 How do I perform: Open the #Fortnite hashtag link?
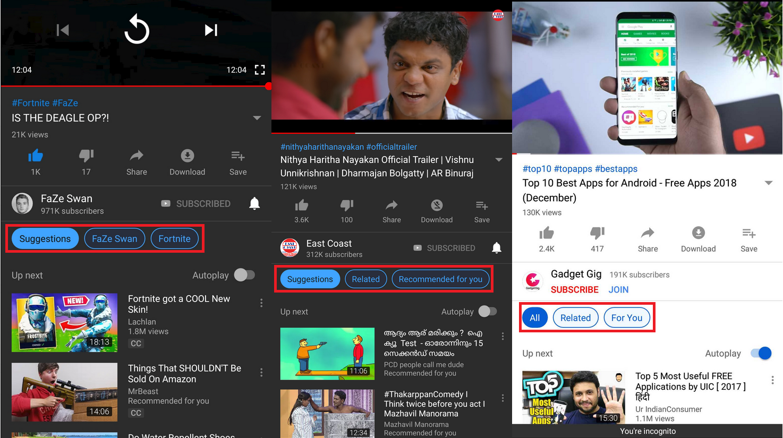[31, 103]
